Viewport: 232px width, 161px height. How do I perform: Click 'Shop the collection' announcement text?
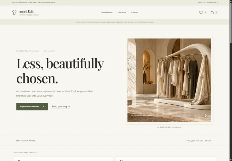point(34,3)
